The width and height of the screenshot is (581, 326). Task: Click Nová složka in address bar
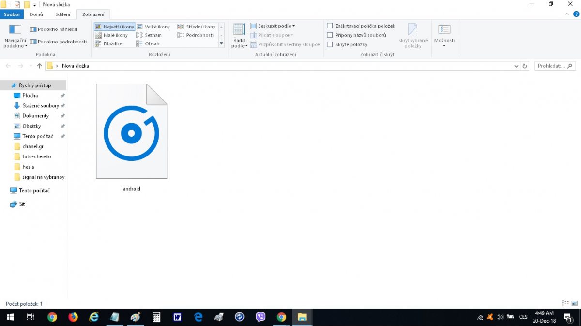(76, 66)
